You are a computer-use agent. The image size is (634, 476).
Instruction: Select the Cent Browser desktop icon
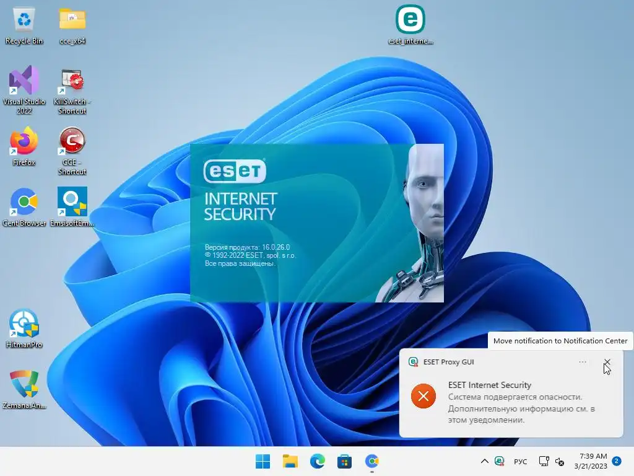(24, 207)
